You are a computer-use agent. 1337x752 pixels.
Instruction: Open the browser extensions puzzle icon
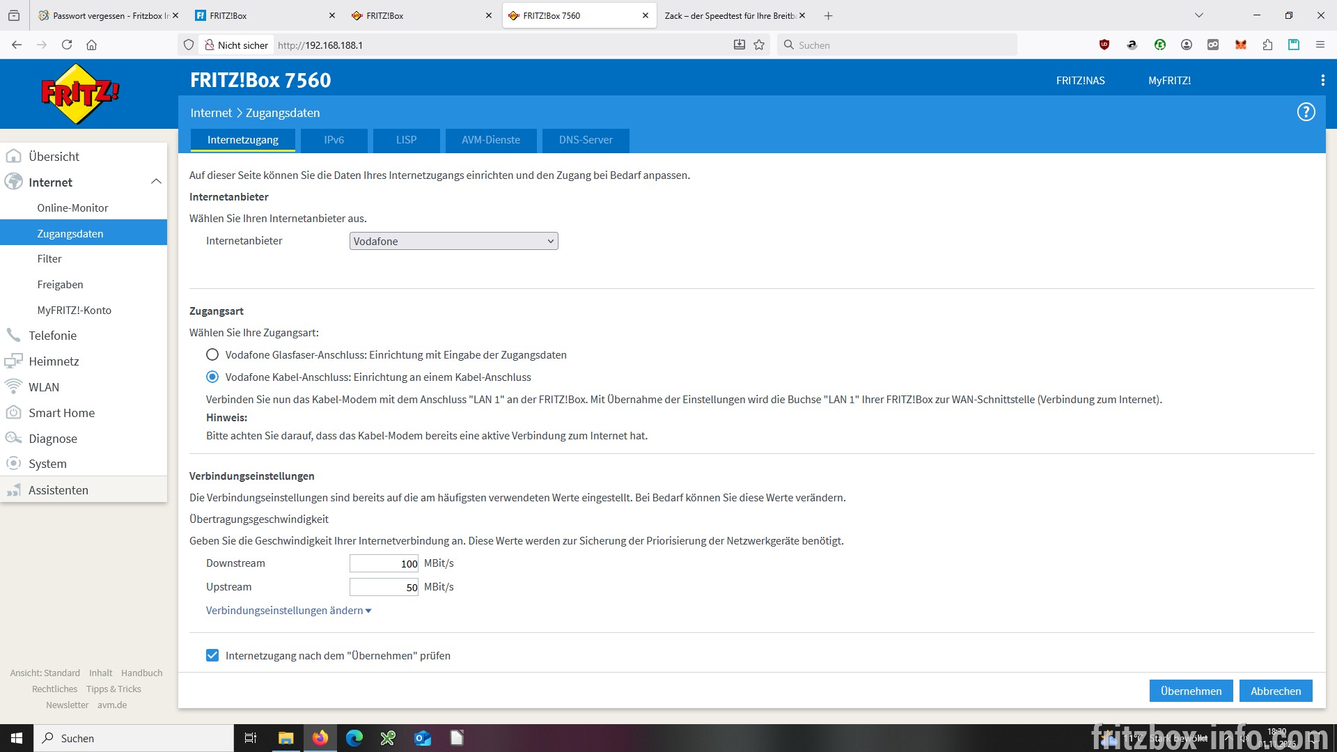click(1267, 45)
